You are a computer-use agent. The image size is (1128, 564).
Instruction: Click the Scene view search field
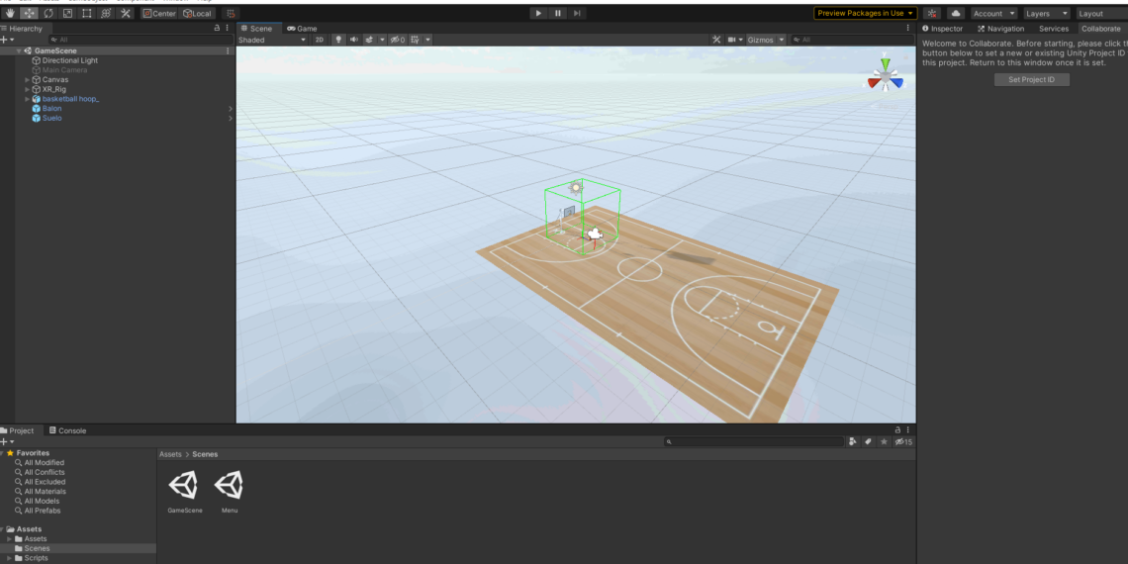tap(852, 40)
